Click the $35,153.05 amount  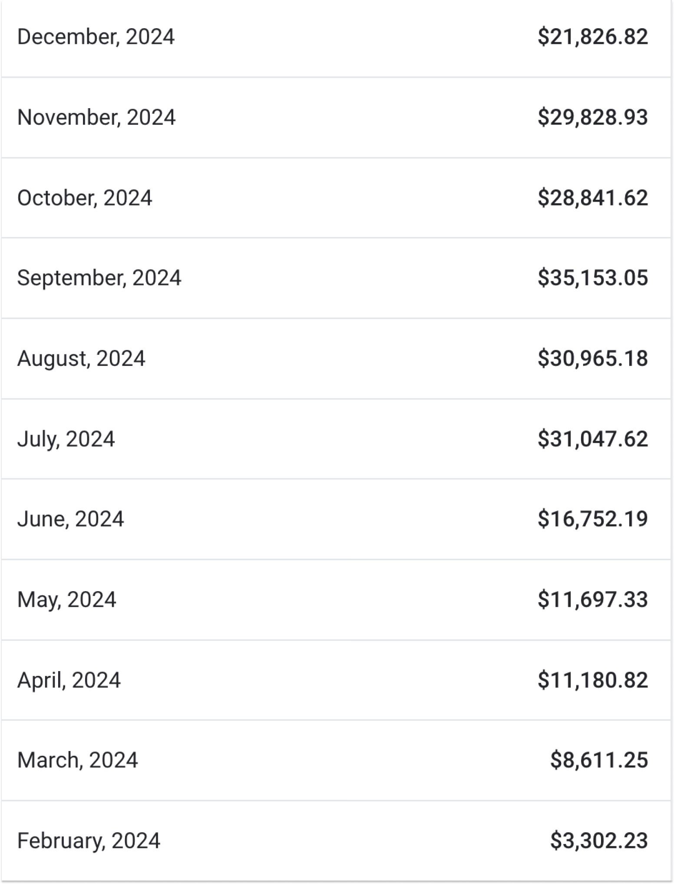[x=593, y=278]
